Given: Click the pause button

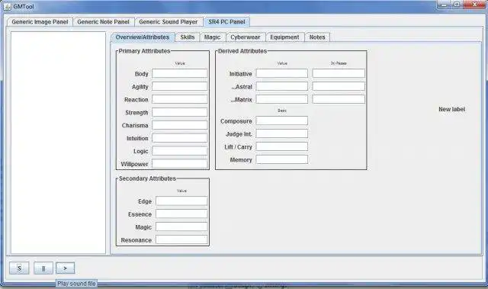Looking at the screenshot, I should (43, 268).
